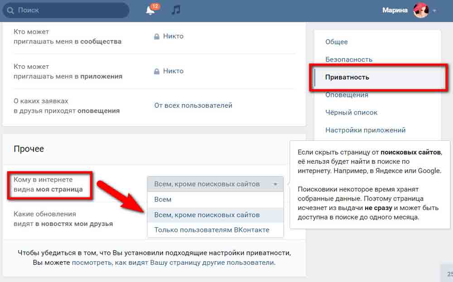Image resolution: width=453 pixels, height=282 pixels.
Task: Click the lock icon for app invites
Action: pos(157,71)
